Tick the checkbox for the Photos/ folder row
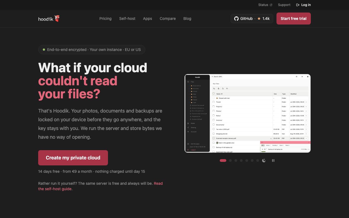This screenshot has width=349, height=218. click(213, 111)
